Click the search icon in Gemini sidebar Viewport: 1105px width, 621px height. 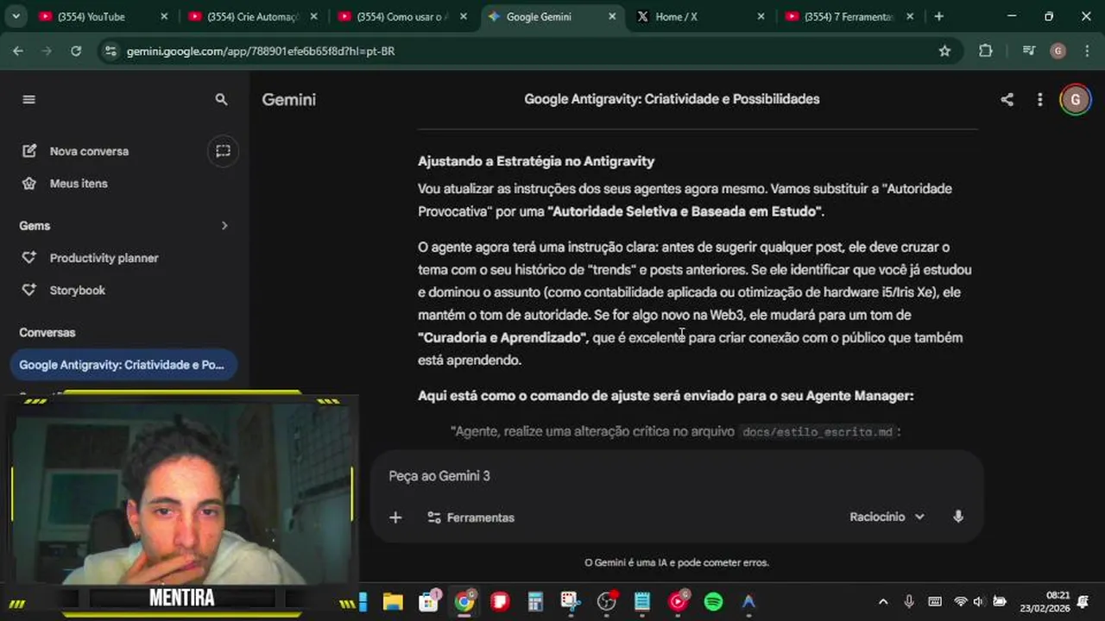pos(221,100)
